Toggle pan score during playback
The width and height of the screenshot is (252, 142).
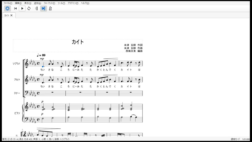[43, 8]
